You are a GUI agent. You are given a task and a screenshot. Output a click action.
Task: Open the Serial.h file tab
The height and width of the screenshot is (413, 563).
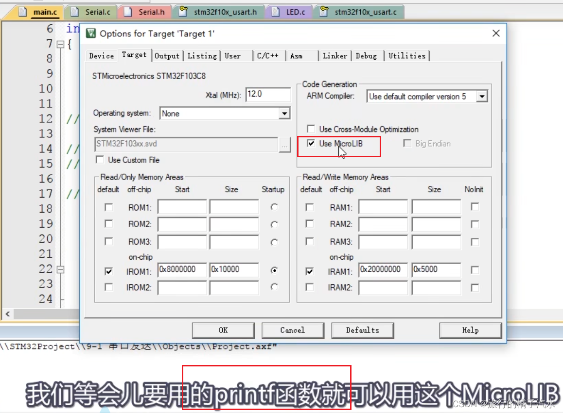(x=144, y=12)
